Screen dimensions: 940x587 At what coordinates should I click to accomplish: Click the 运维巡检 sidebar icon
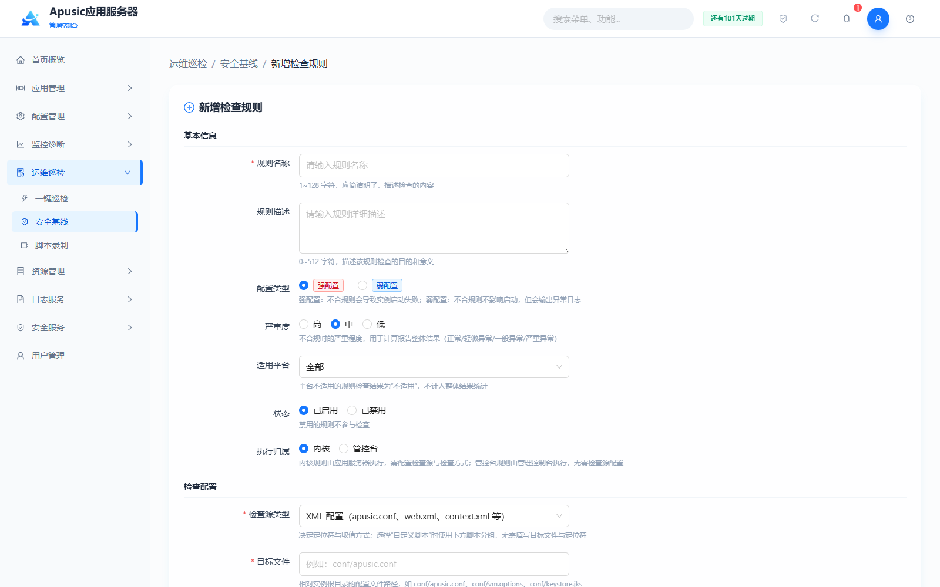click(x=21, y=173)
